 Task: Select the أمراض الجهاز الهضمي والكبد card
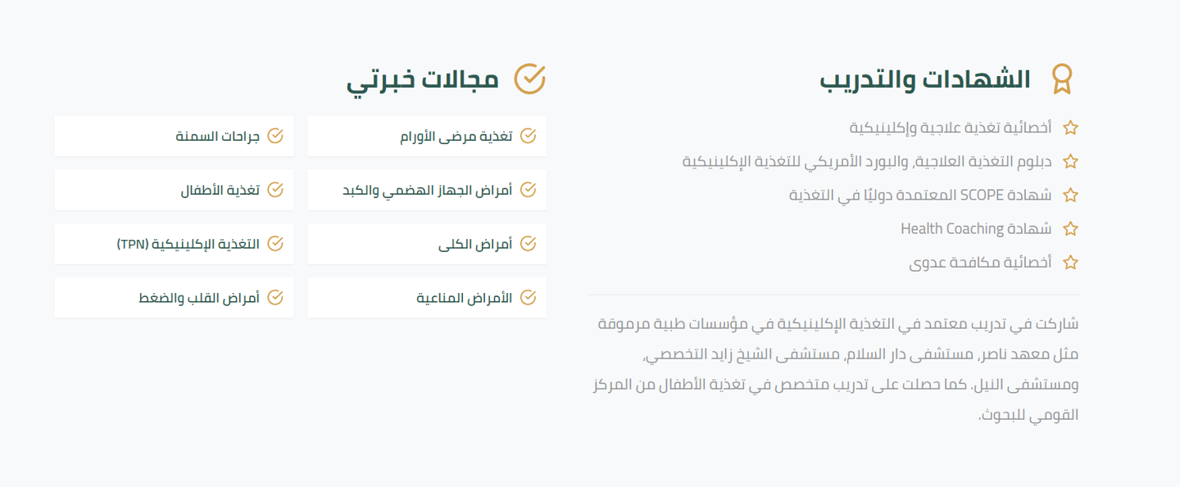coord(427,190)
